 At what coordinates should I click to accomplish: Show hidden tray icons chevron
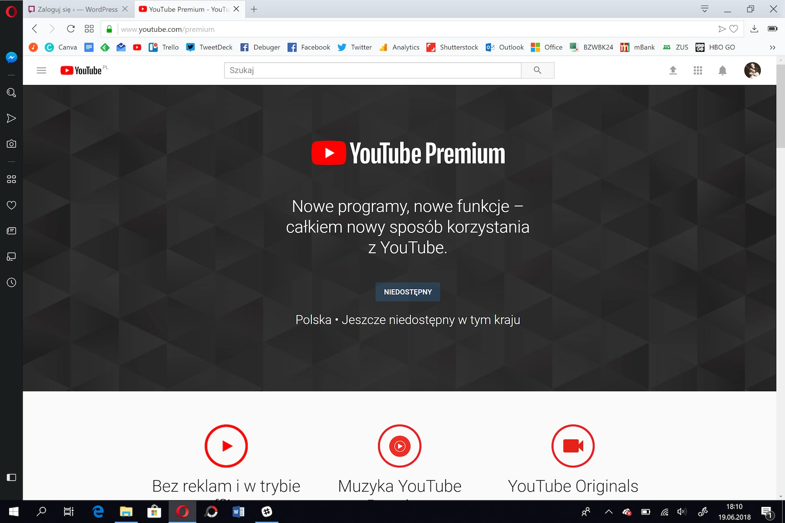pyautogui.click(x=609, y=512)
